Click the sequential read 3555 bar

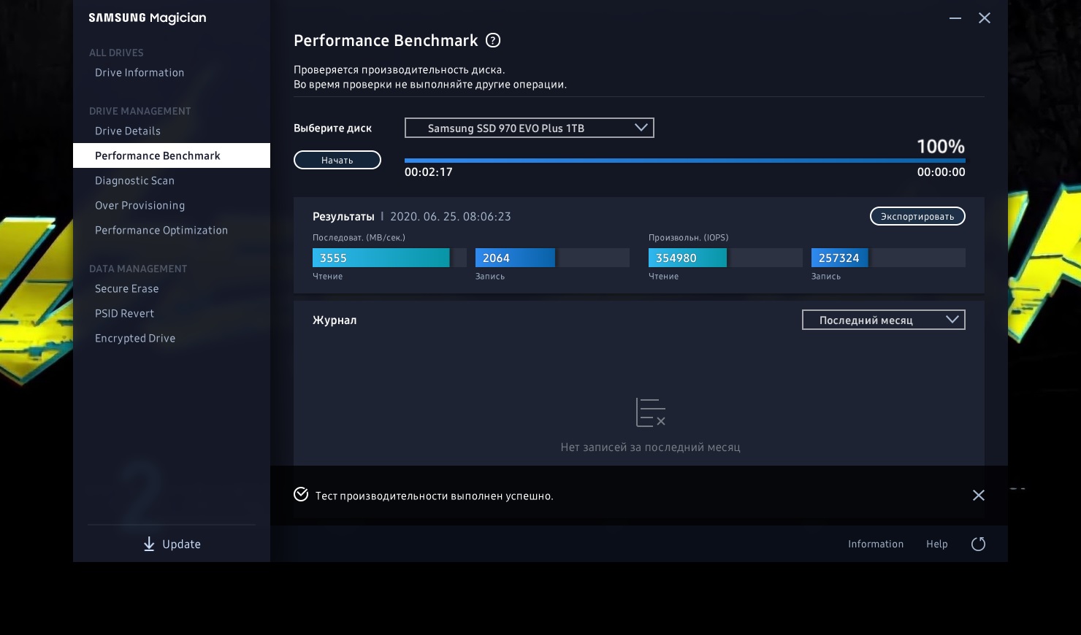389,258
